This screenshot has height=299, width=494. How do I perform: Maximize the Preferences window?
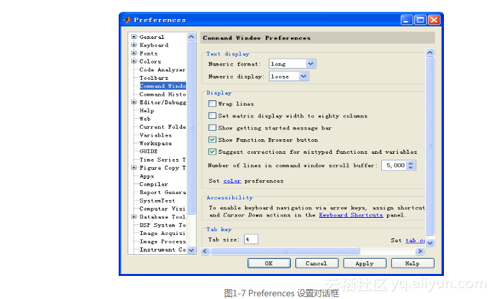420,20
